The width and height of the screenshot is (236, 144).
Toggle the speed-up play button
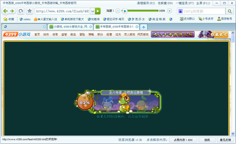tap(125, 11)
